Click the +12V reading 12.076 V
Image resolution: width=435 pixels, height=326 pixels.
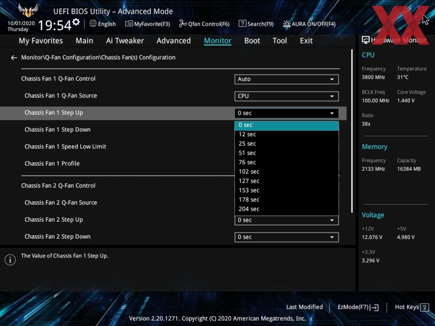point(372,237)
